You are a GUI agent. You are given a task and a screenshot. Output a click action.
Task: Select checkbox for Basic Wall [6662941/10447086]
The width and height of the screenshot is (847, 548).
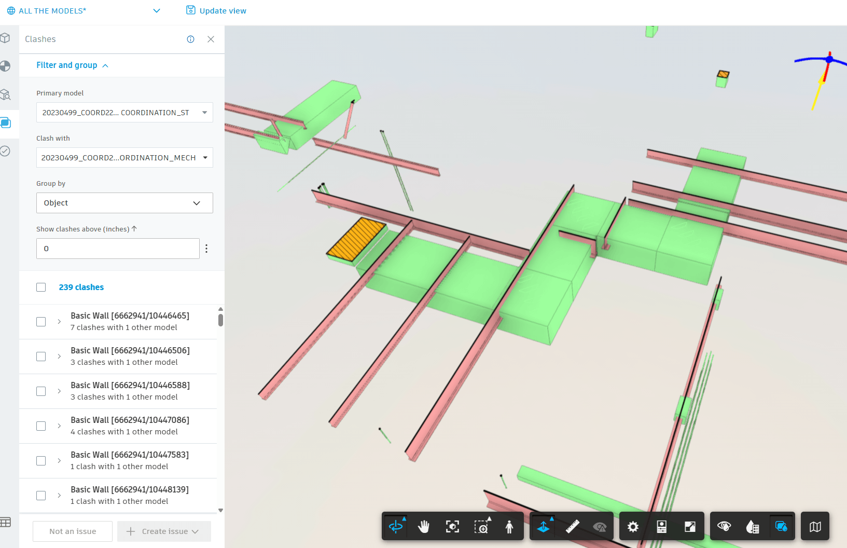tap(41, 426)
